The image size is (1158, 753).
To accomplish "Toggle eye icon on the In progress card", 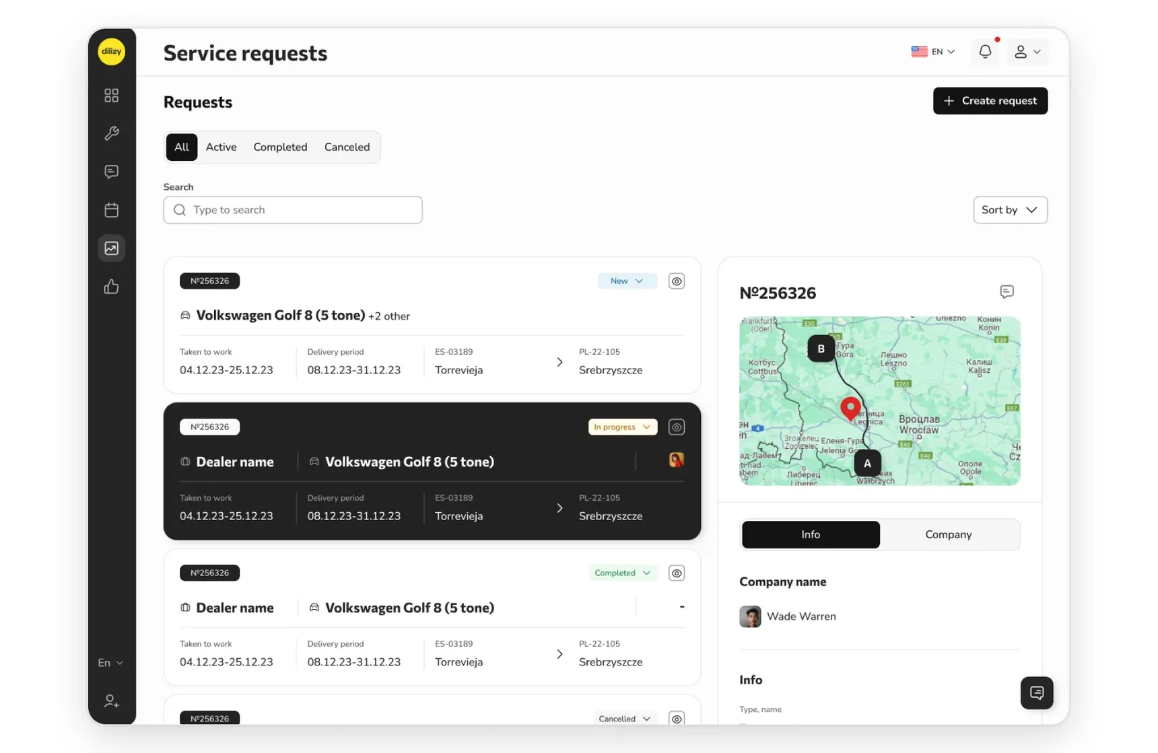I will [x=677, y=427].
